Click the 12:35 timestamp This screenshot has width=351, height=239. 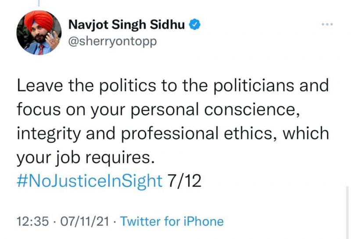tap(32, 221)
